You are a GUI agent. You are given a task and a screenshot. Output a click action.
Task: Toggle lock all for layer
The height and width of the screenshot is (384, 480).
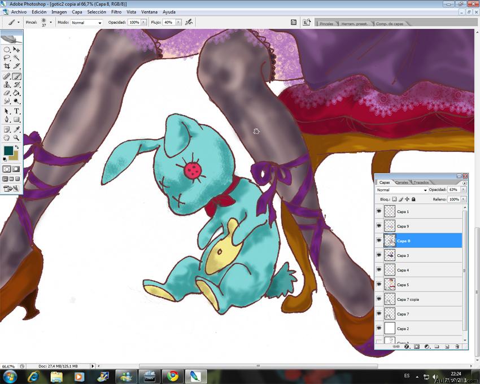coord(413,199)
